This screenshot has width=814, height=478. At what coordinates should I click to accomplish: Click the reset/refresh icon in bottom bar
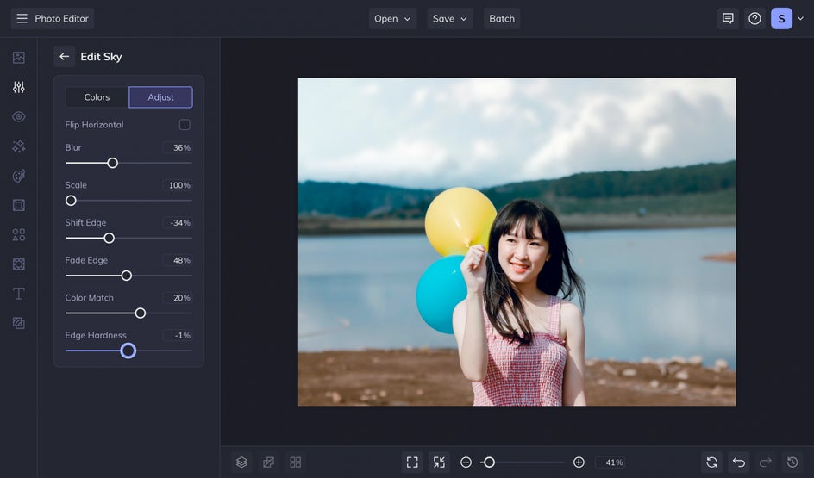coord(711,462)
